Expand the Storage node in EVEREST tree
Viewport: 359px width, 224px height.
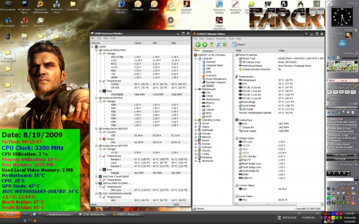point(196,133)
